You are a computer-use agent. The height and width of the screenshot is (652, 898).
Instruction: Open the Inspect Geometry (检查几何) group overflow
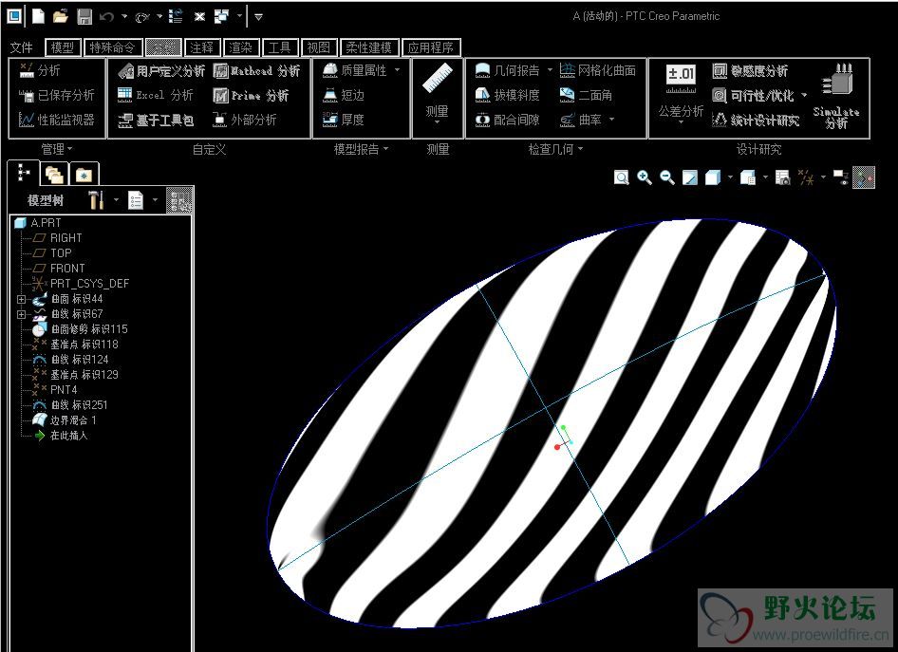pos(555,149)
